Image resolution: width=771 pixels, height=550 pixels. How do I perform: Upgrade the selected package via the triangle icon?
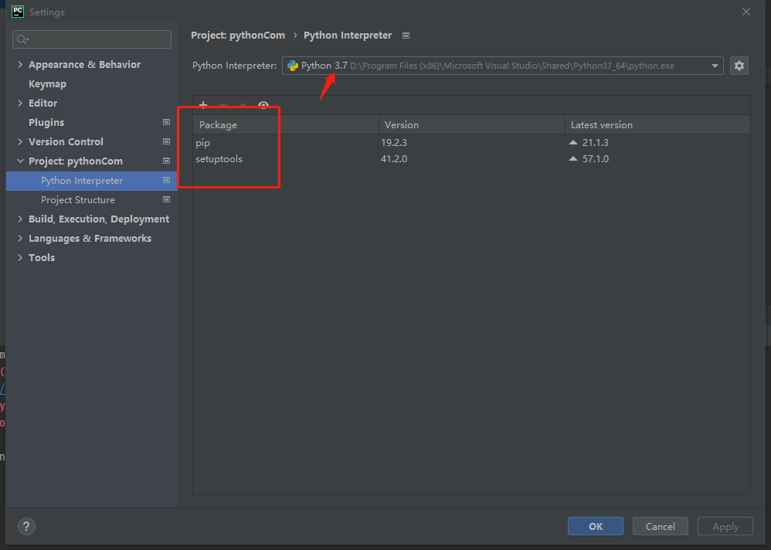coord(243,105)
